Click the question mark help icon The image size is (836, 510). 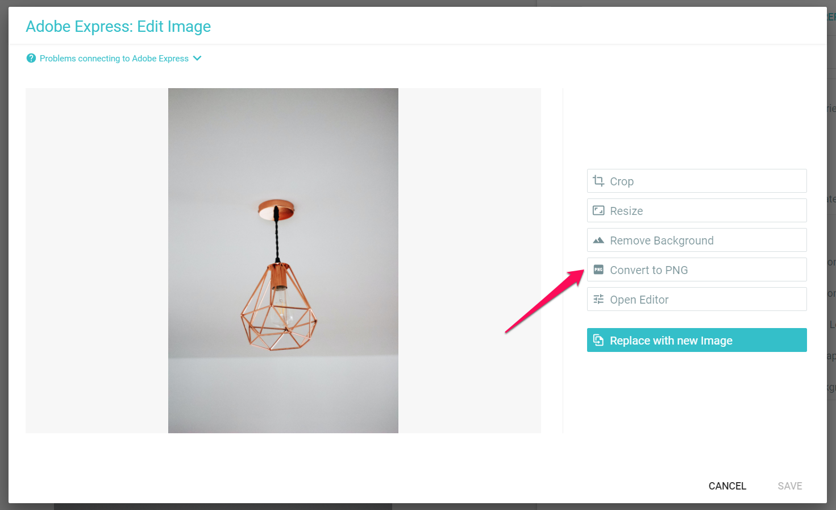[31, 58]
